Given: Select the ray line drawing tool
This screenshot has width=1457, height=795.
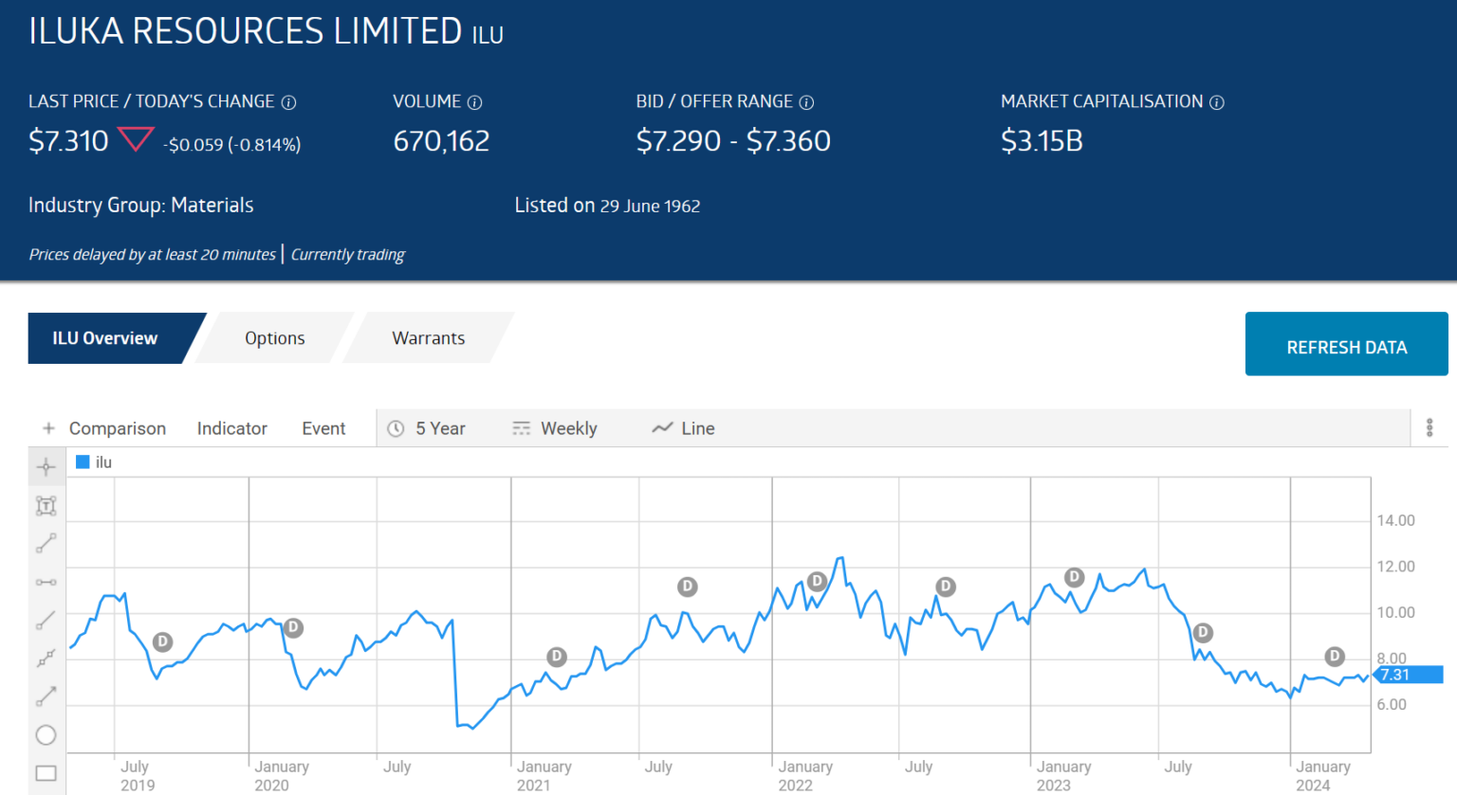Looking at the screenshot, I should [46, 620].
